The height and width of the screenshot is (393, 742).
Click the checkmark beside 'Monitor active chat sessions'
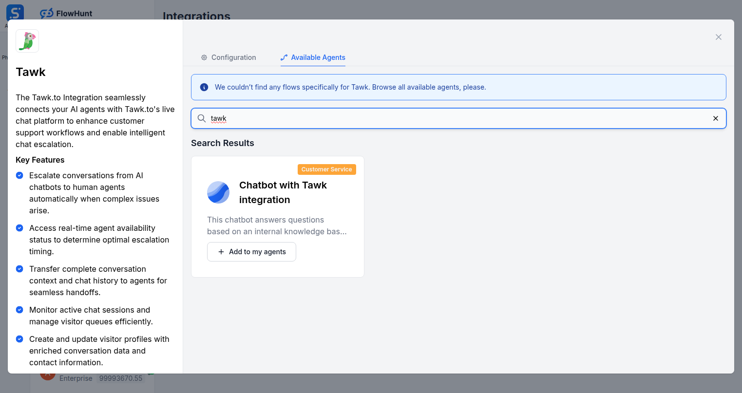[19, 310]
